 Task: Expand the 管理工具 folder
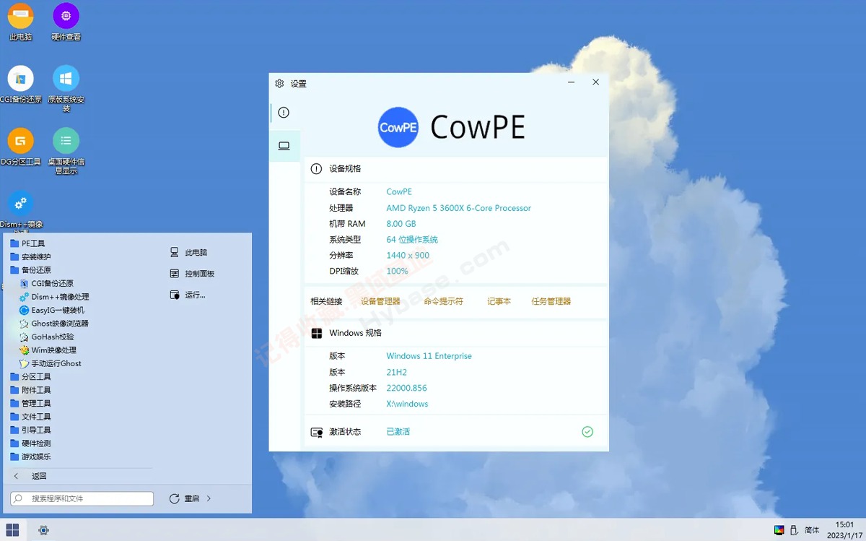(x=30, y=403)
